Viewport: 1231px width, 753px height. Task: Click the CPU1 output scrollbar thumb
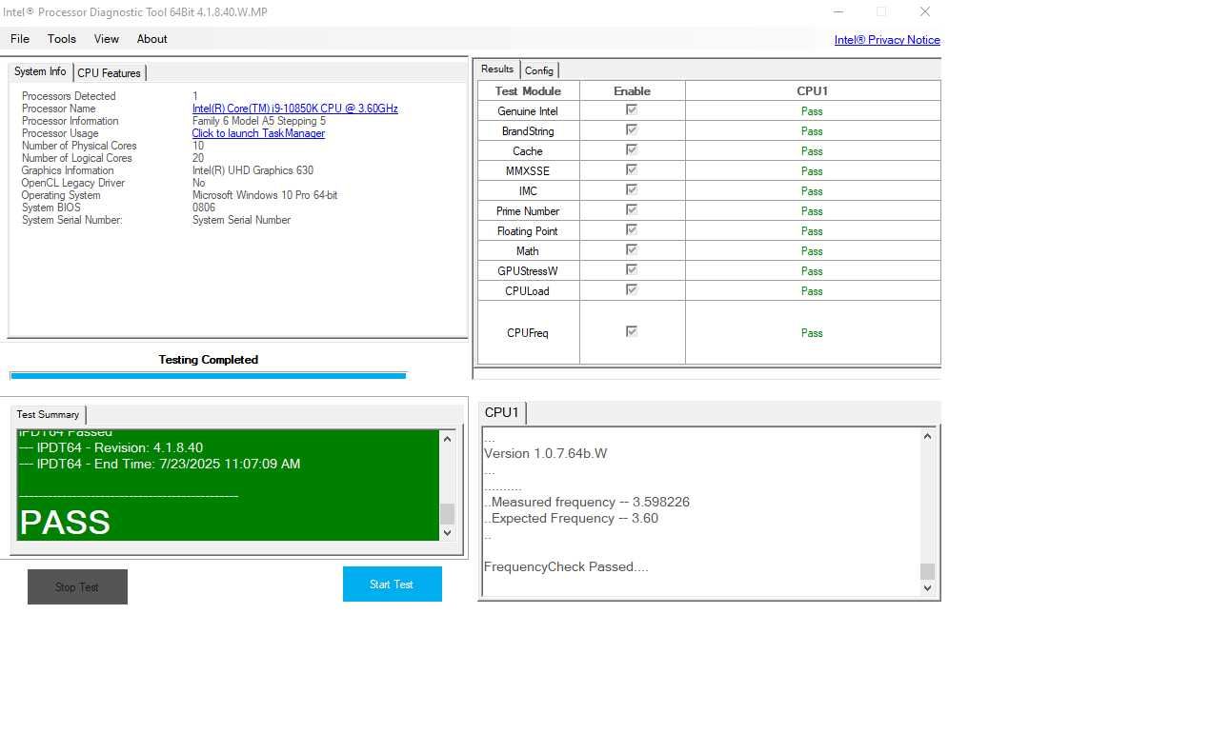click(928, 571)
